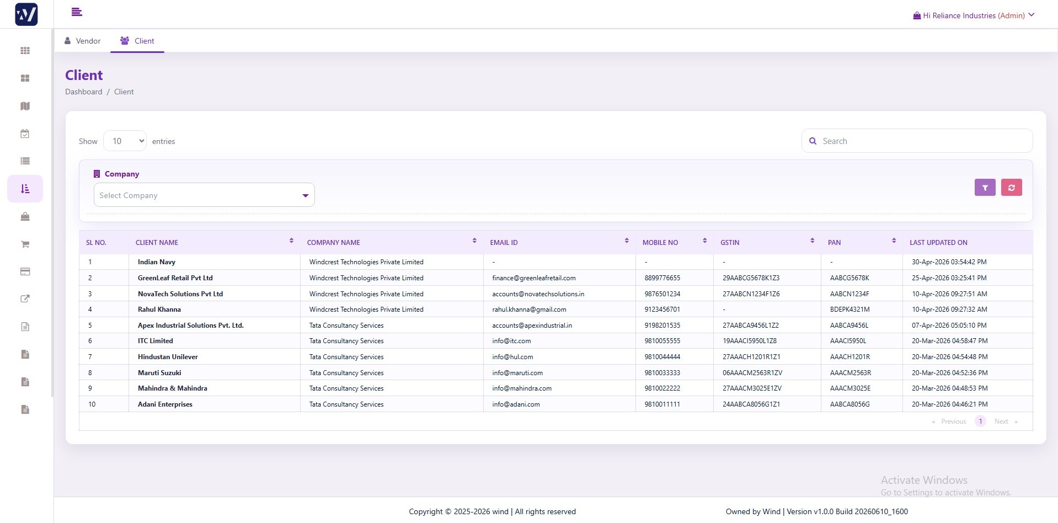Viewport: 1058px width, 523px height.
Task: Open the show entries count dropdown
Action: 125,141
